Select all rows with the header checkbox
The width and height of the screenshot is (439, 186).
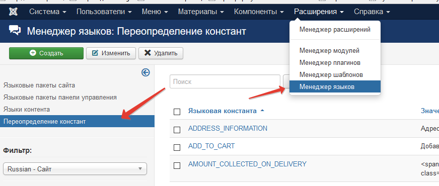(177, 112)
